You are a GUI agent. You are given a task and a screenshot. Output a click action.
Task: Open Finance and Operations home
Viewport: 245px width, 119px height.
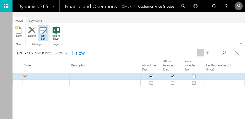click(x=91, y=7)
